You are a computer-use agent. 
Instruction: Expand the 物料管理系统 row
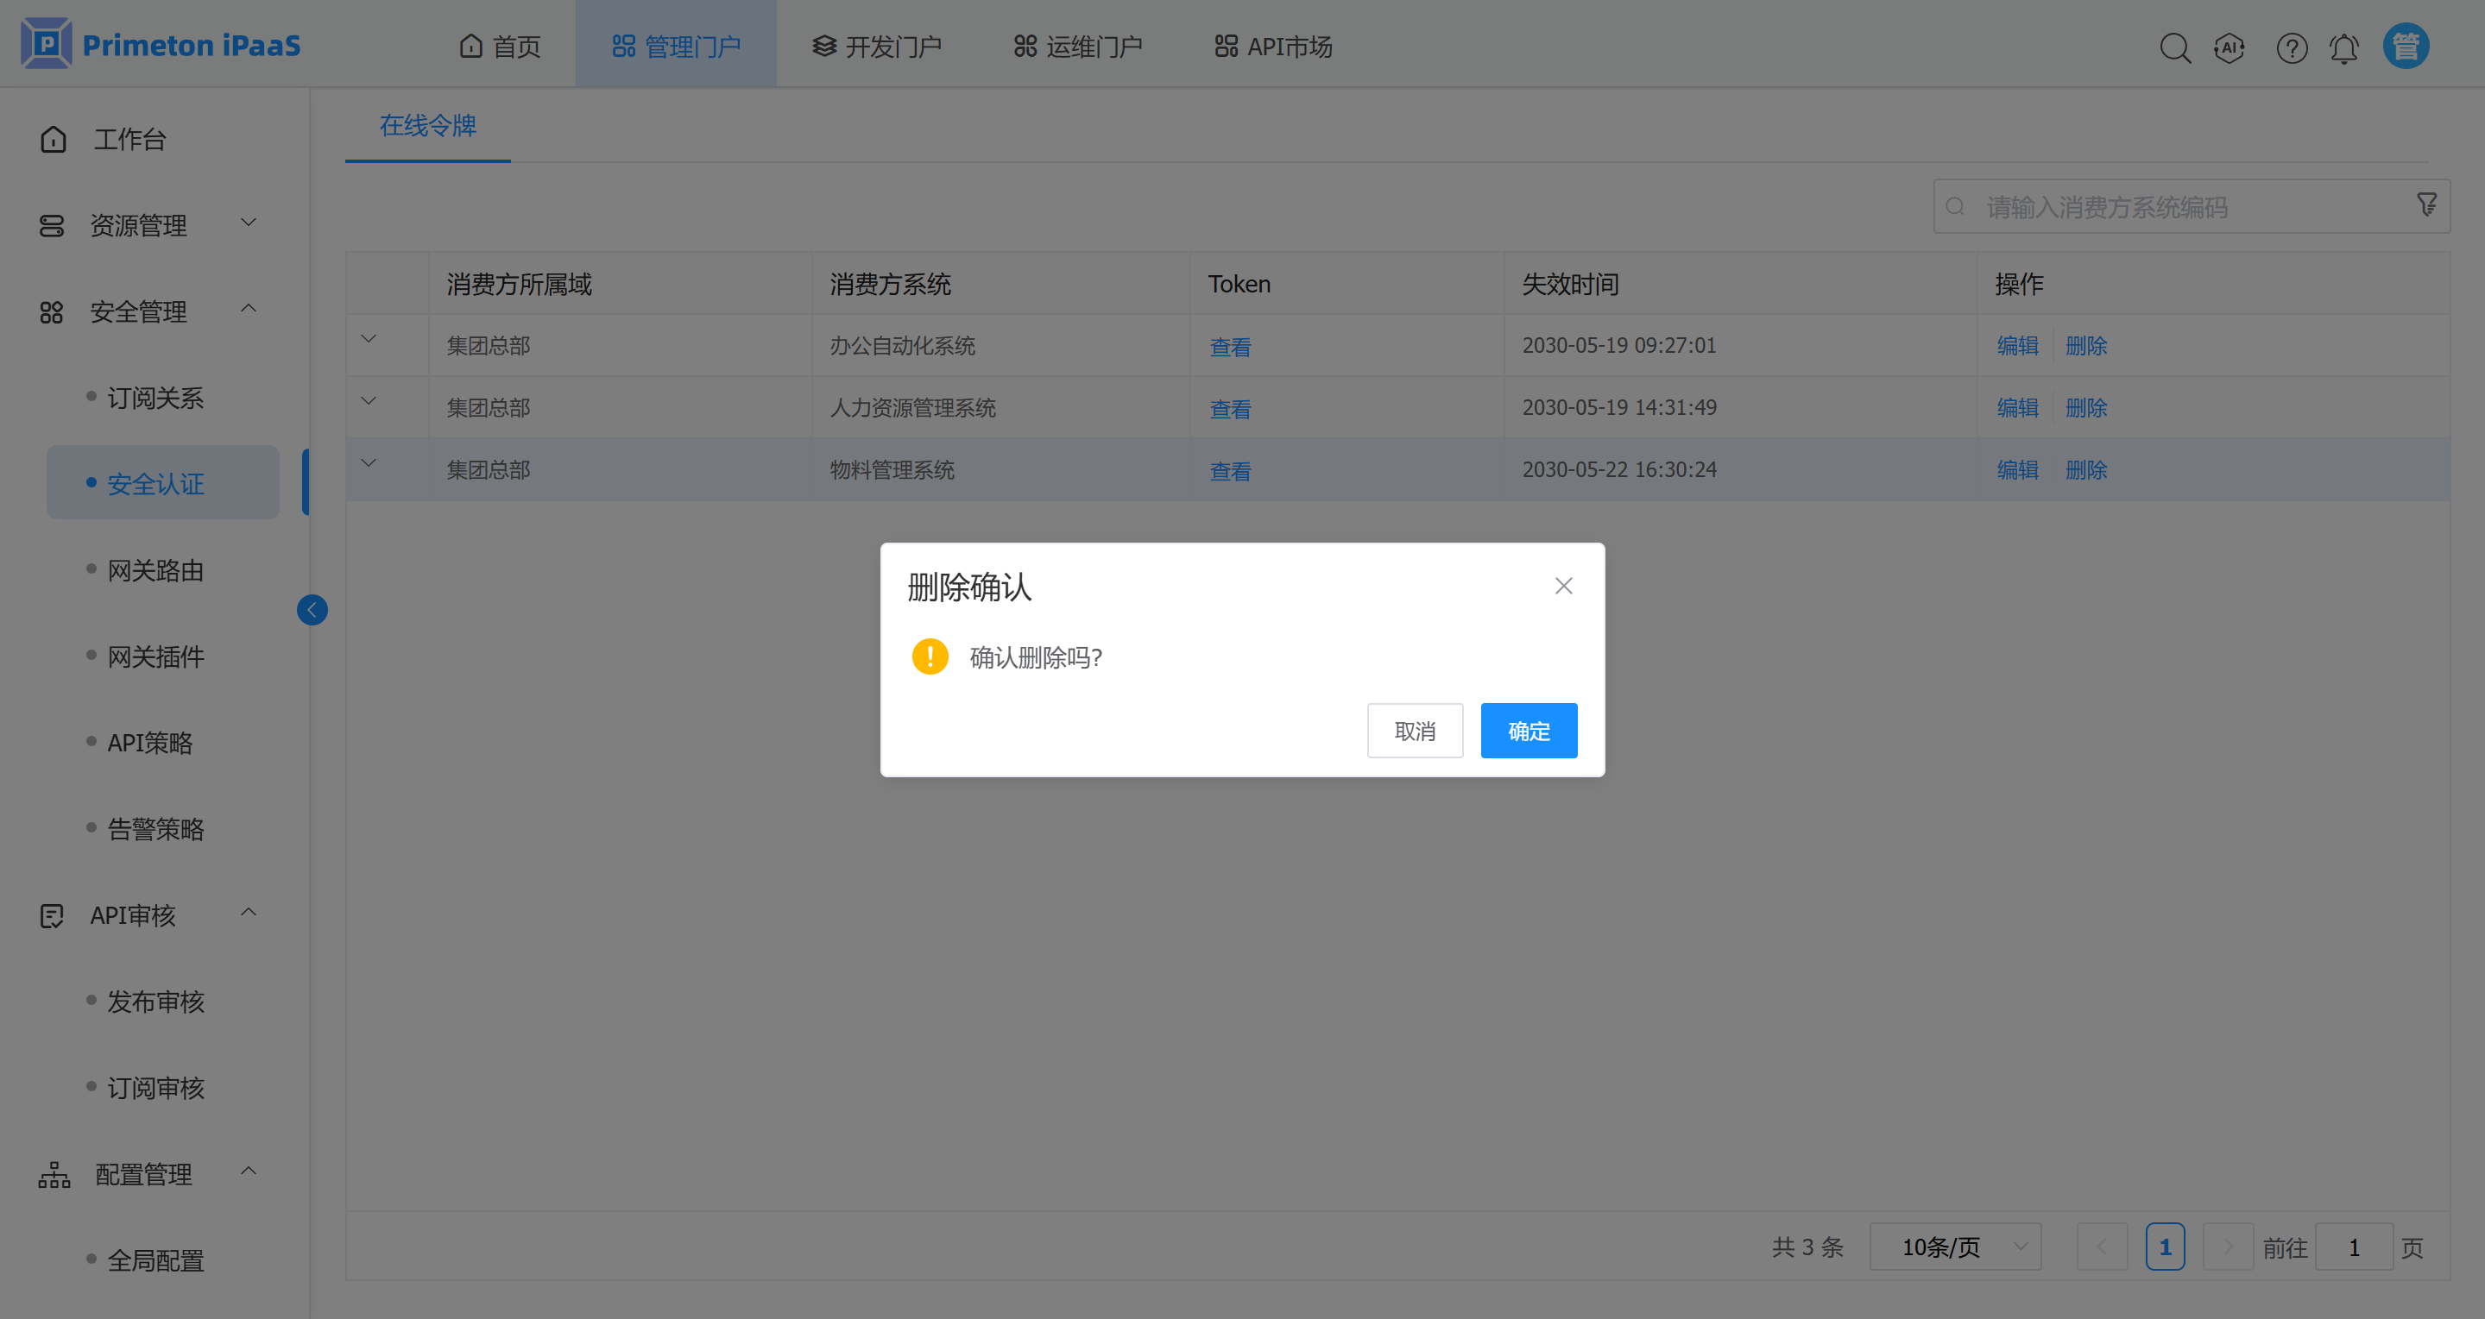pyautogui.click(x=369, y=462)
